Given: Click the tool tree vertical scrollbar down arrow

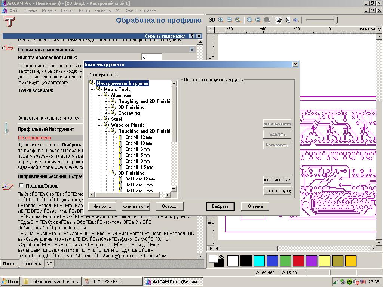Looking at the screenshot, I should [174, 189].
